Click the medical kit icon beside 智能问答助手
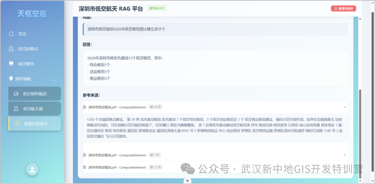The height and width of the screenshot is (184, 375). [17, 123]
